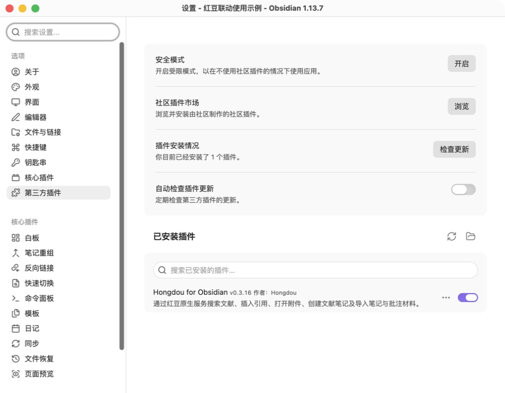Click the magnifier icon in installed-plugin search
The width and height of the screenshot is (505, 393).
point(162,270)
